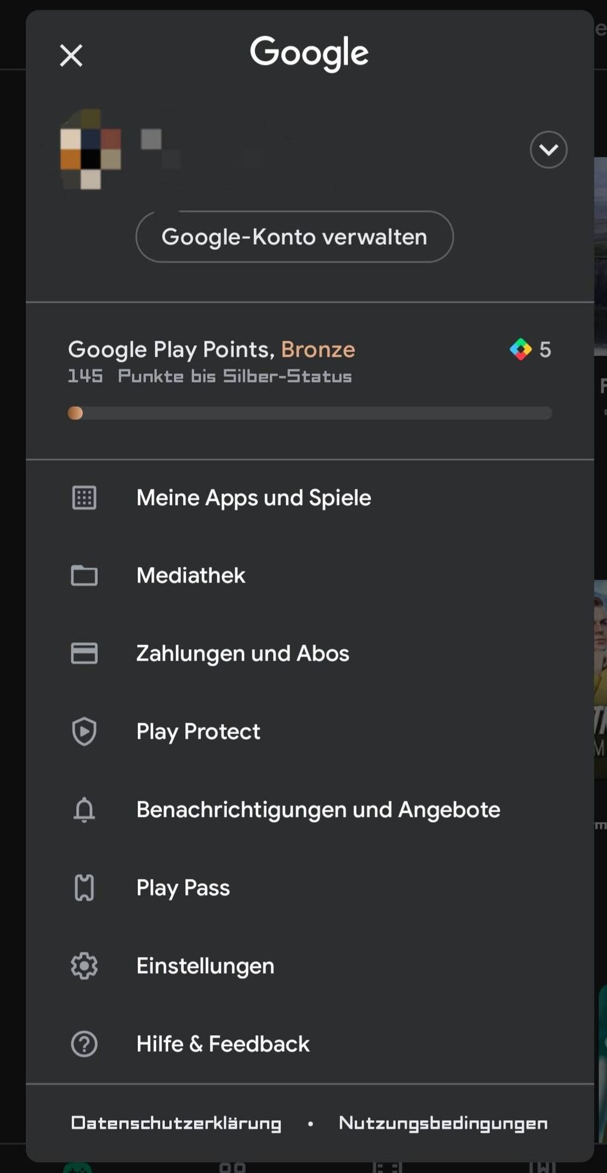Tap the Mediathek folder icon
Screen dimensions: 607x1173
(84, 575)
